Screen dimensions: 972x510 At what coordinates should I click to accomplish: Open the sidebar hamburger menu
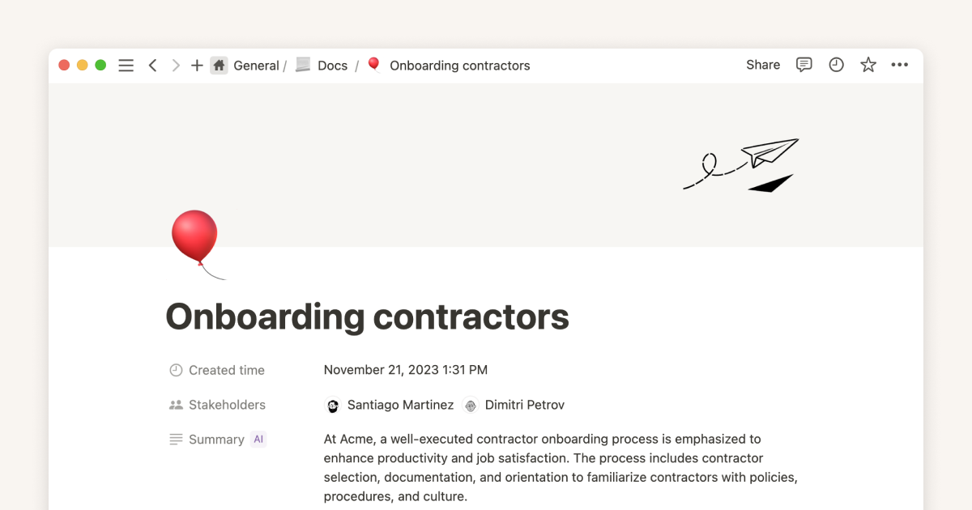click(x=126, y=66)
